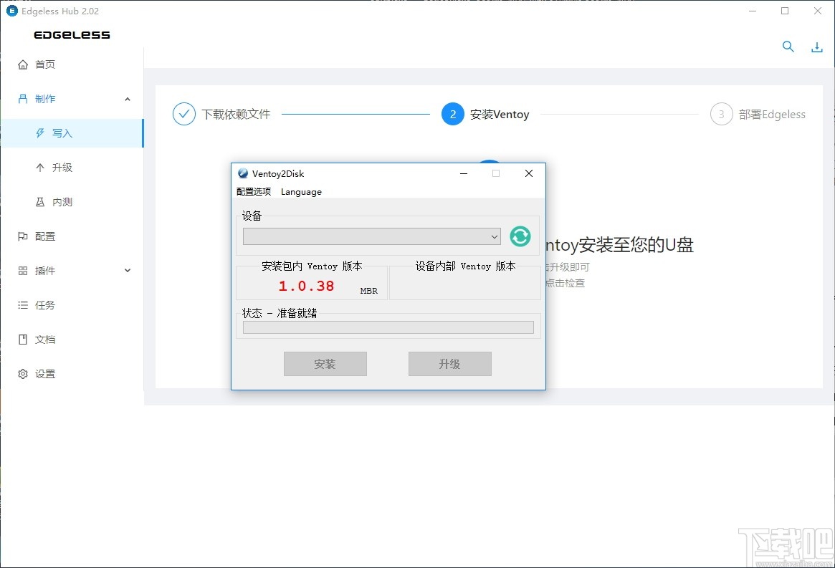This screenshot has width=835, height=568.
Task: Click the 点击检查 link text
Action: 567,283
